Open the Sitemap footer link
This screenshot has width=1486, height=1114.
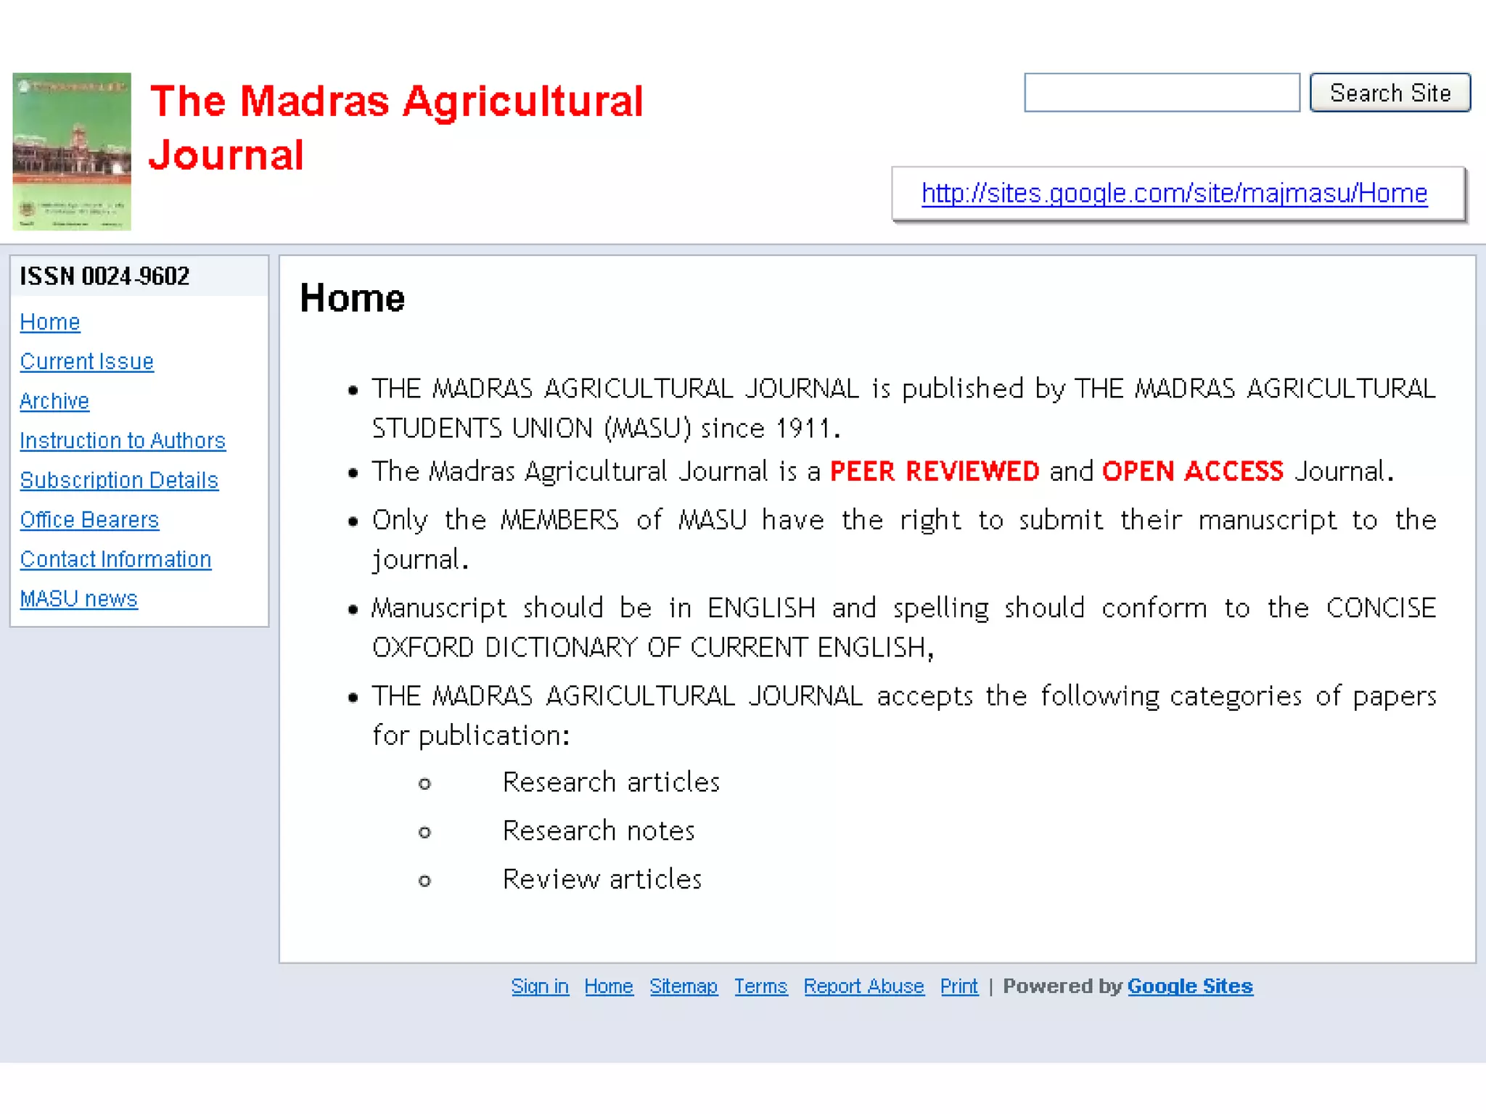click(684, 986)
